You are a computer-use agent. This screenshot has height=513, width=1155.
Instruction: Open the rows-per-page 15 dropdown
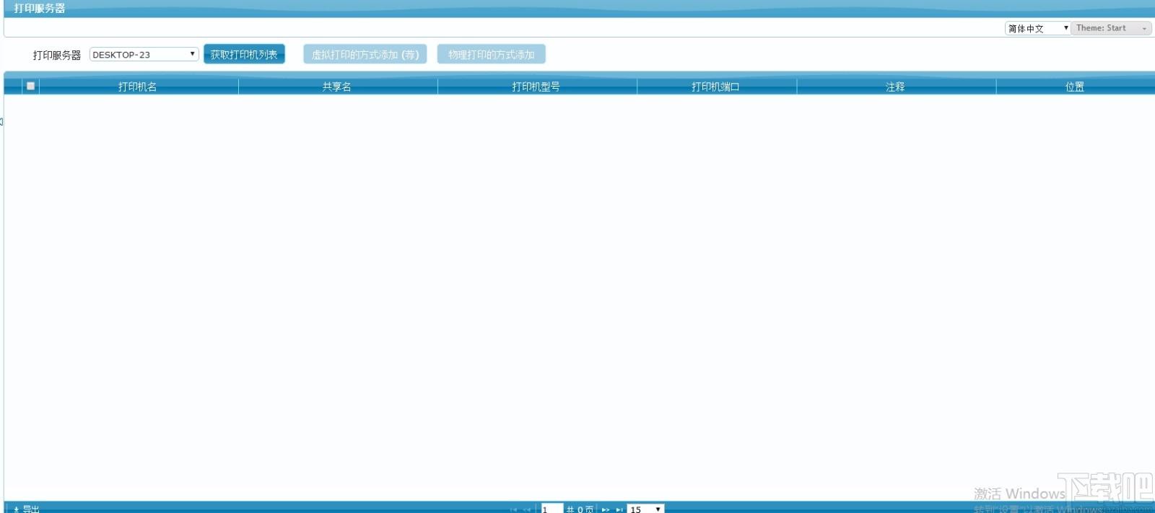[645, 509]
